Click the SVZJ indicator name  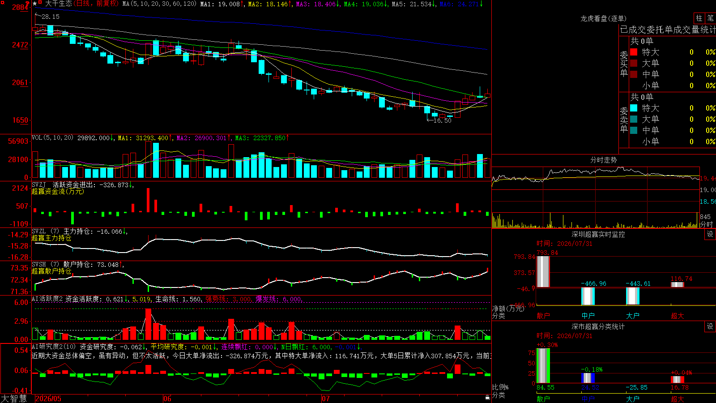[x=39, y=184]
